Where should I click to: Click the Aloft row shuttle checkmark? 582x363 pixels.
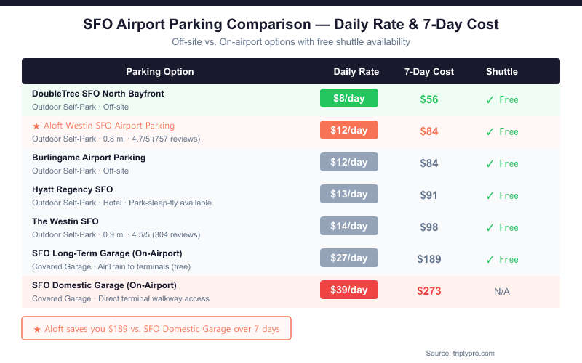pyautogui.click(x=490, y=131)
